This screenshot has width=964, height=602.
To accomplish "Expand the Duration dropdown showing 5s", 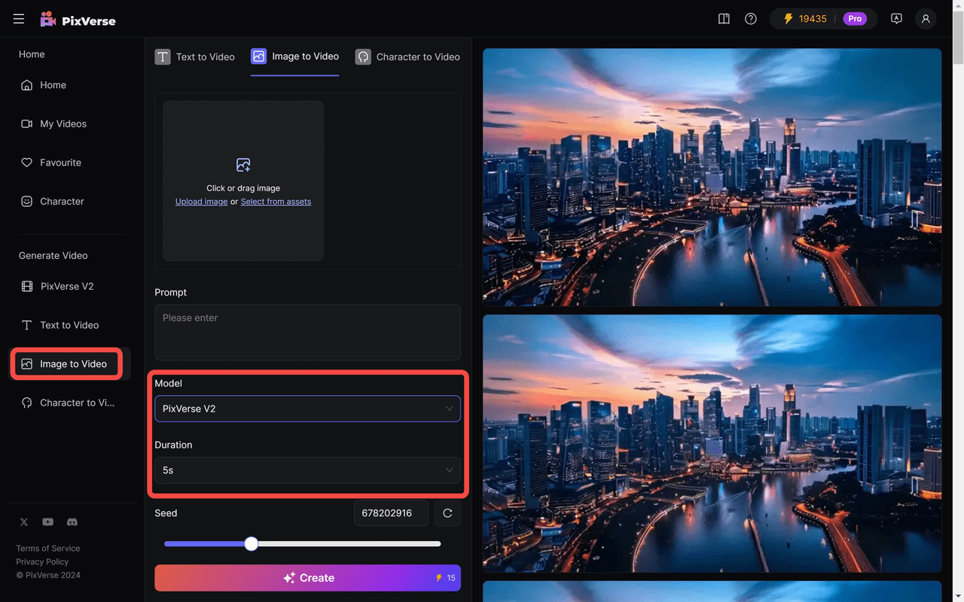I will click(307, 470).
